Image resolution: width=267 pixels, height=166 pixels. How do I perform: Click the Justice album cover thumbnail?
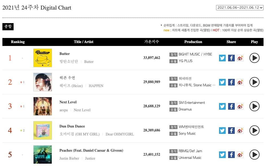click(43, 155)
